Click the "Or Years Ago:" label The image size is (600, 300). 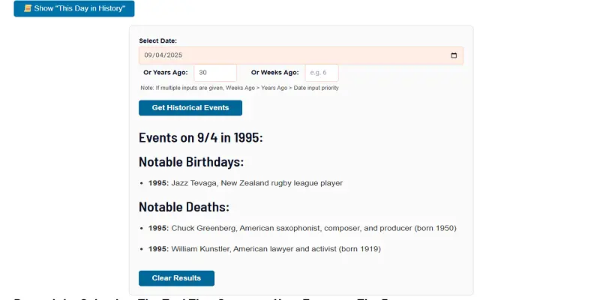[x=166, y=72]
